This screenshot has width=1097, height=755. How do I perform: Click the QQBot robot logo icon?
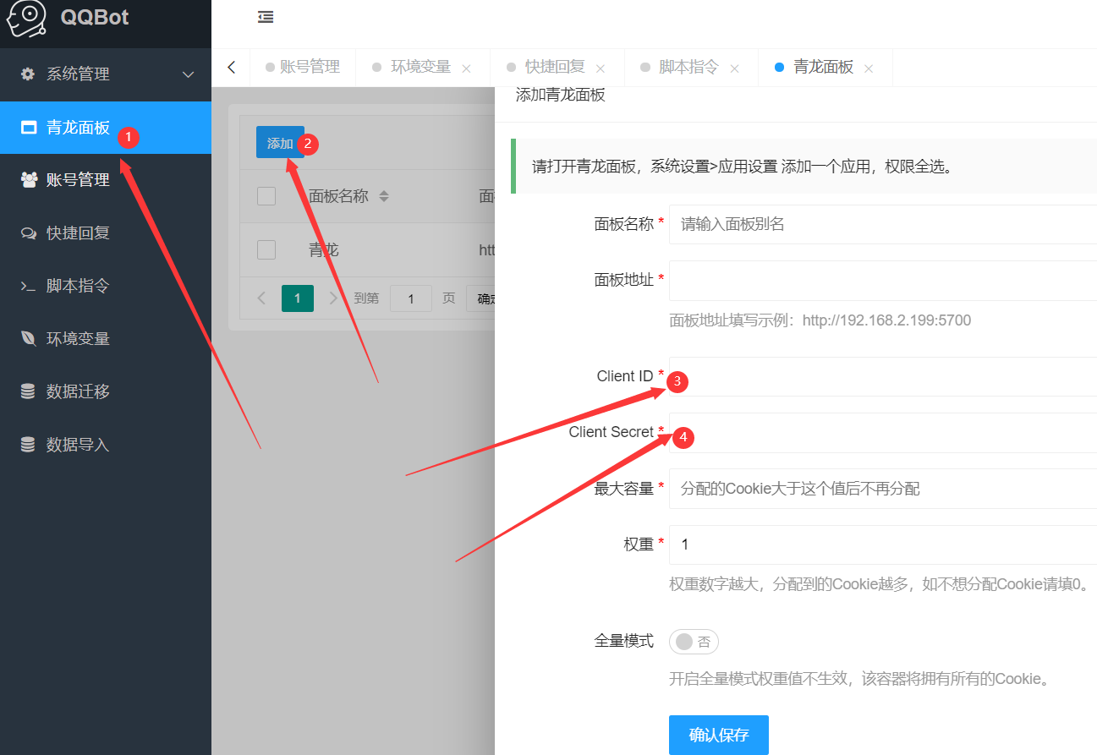click(x=25, y=17)
